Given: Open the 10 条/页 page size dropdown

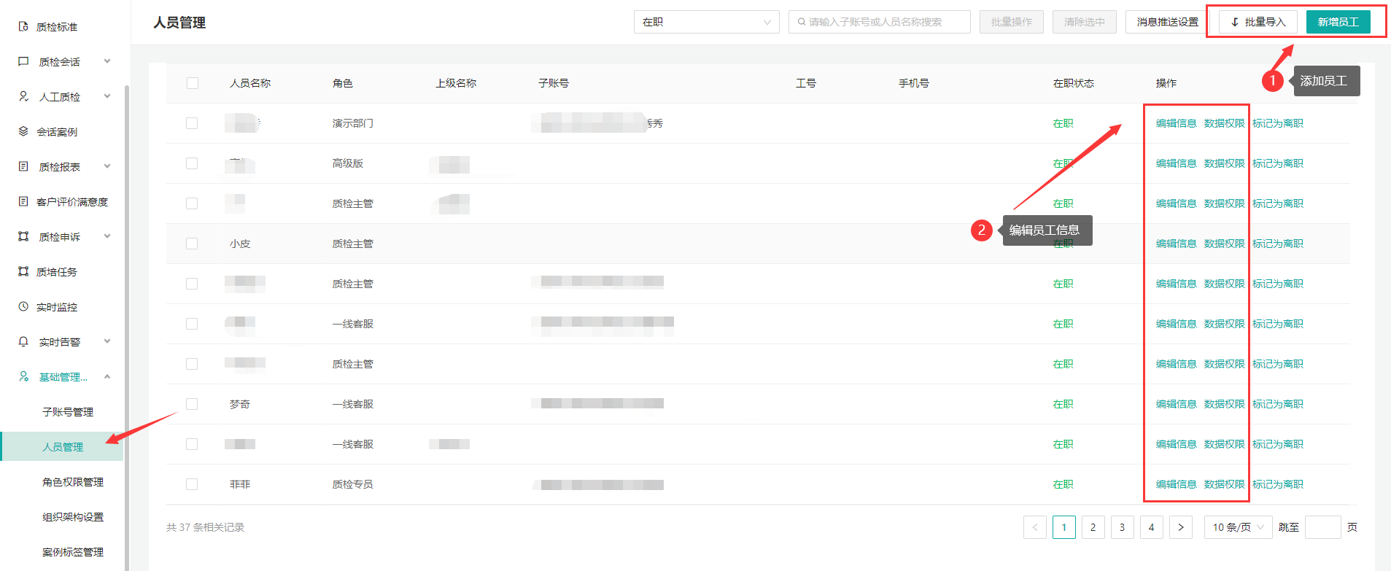Looking at the screenshot, I should pos(1239,527).
